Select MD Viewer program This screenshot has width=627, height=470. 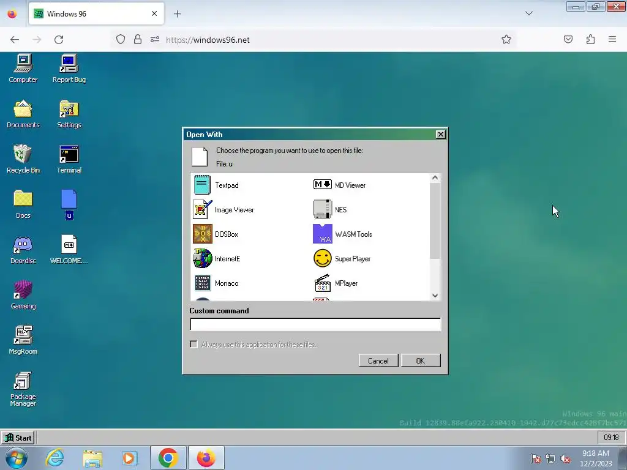pos(339,185)
